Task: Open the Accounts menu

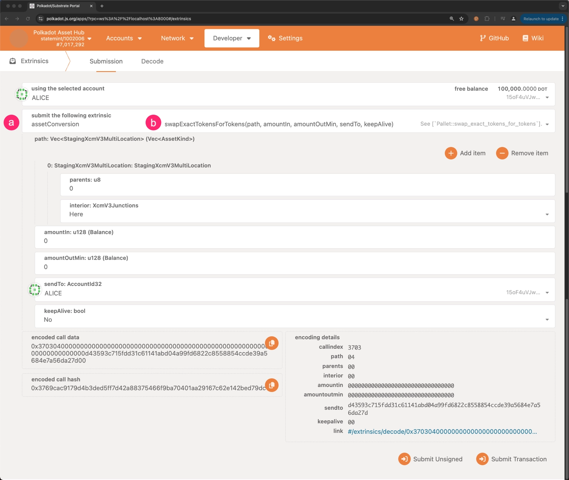Action: 124,38
